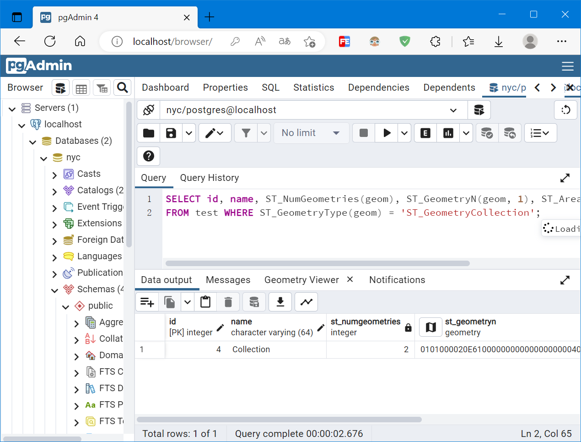The image size is (581, 442).
Task: View table data from browser toolbar
Action: 81,88
